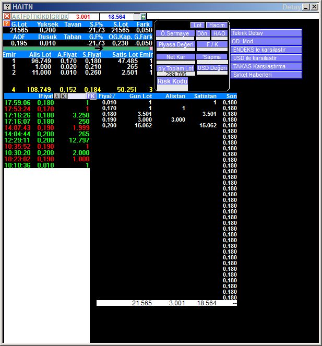Click the USD Değeri button
This screenshot has width=322, height=346.
click(212, 68)
